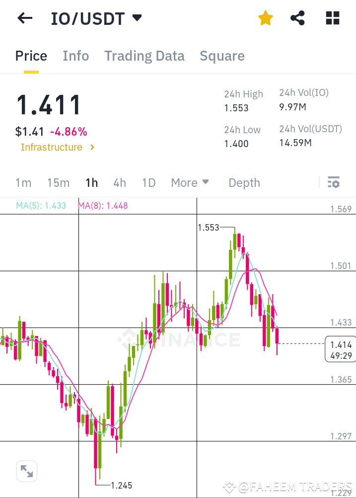Expand the More timeframes dropdown
The height and width of the screenshot is (498, 356).
click(x=190, y=182)
